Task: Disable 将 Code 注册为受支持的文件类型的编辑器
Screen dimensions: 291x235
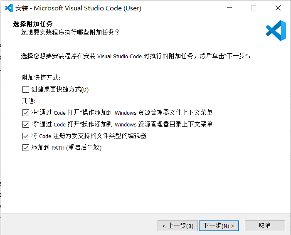Action: point(26,136)
